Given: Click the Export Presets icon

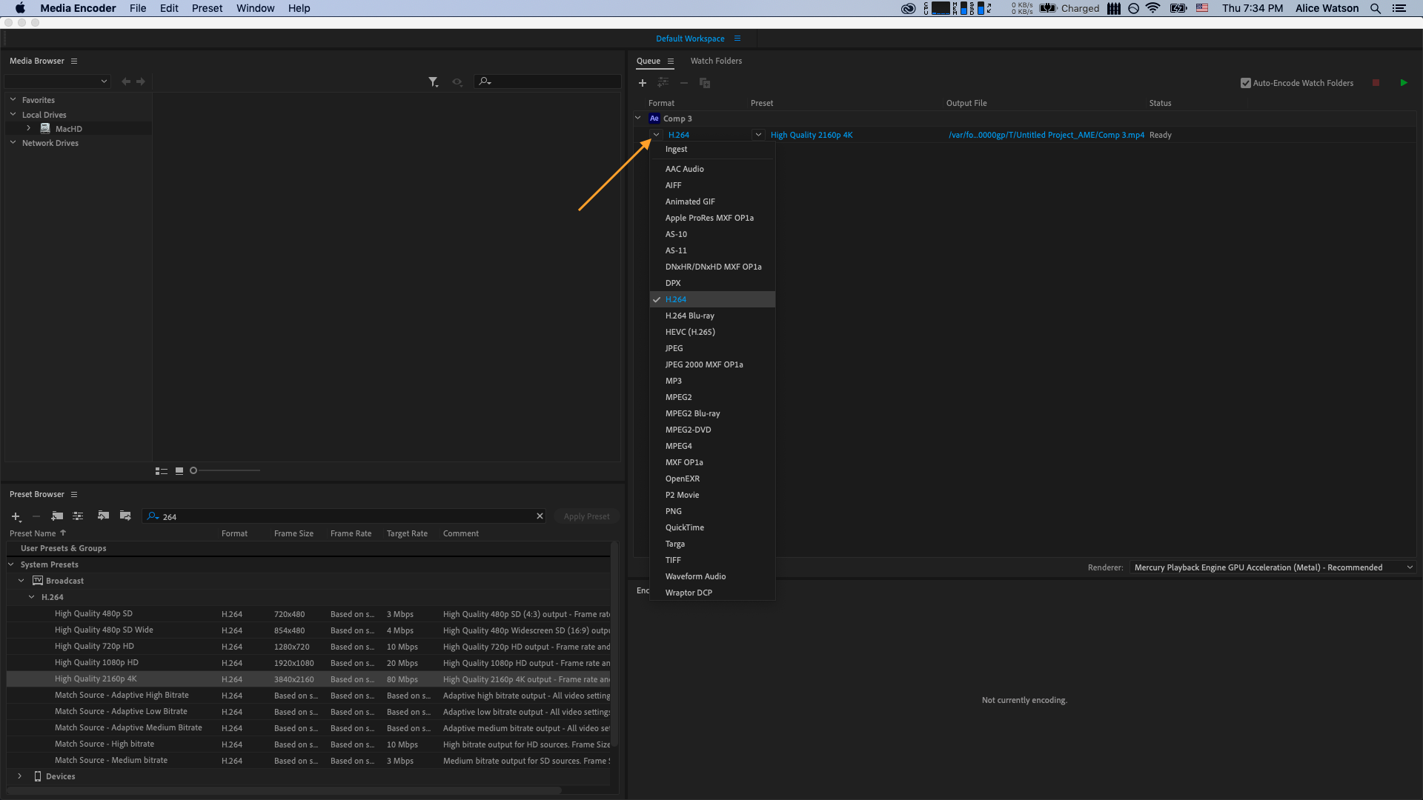Looking at the screenshot, I should pos(125,516).
